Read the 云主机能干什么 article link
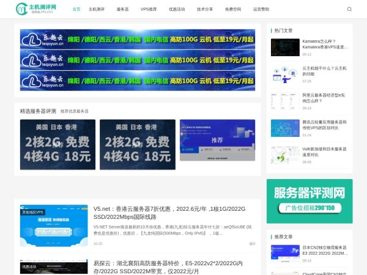The height and width of the screenshot is (275, 367). [324, 71]
